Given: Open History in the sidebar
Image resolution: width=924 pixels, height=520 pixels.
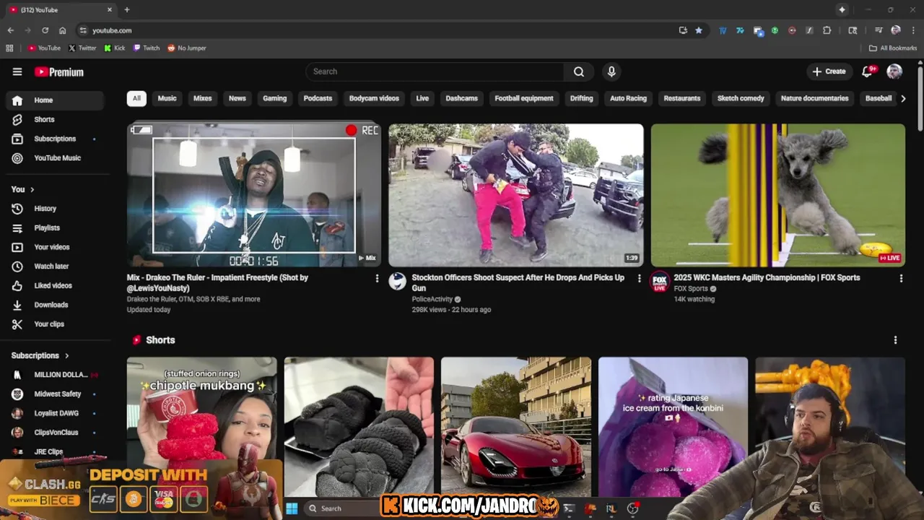Looking at the screenshot, I should coord(55,209).
